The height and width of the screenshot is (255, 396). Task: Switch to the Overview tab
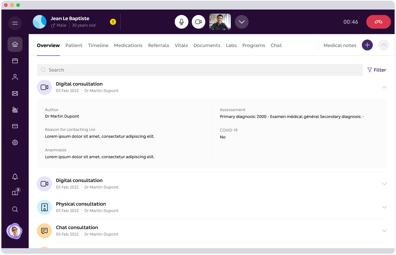[x=48, y=45]
